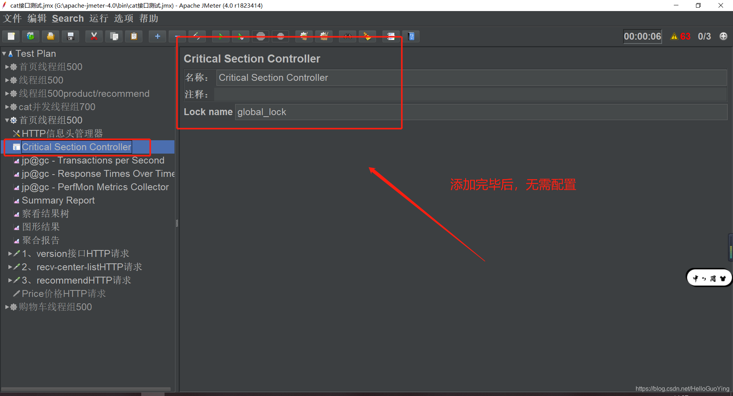The width and height of the screenshot is (733, 396).
Task: Open the Search menu
Action: click(68, 18)
